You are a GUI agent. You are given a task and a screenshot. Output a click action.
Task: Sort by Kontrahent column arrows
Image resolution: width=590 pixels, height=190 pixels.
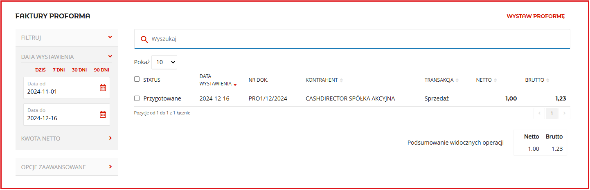[341, 80]
